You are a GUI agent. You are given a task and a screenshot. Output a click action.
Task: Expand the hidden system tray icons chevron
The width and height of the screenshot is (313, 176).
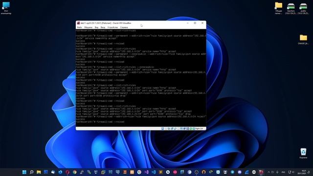tap(268, 172)
